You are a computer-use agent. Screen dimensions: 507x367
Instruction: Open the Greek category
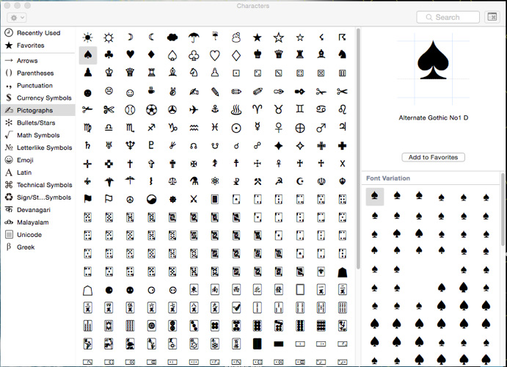tap(38, 247)
